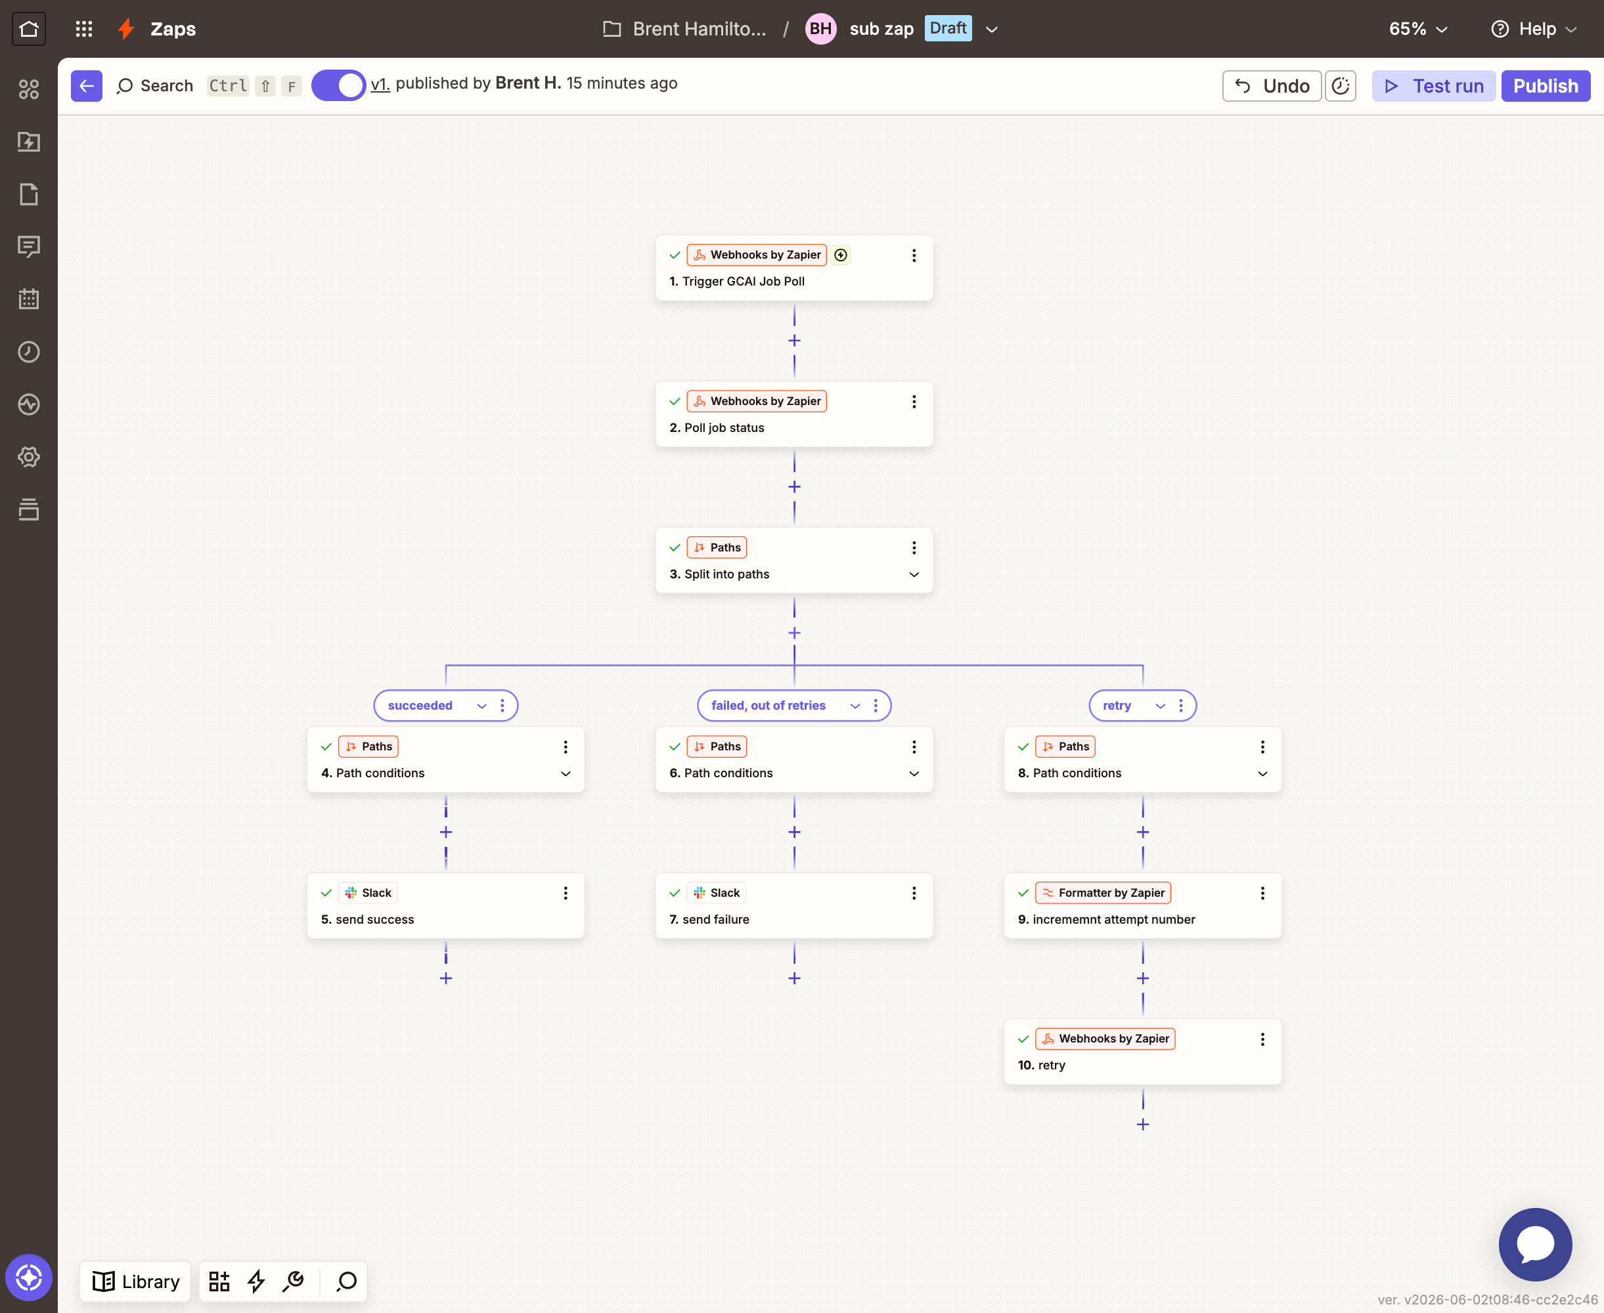The image size is (1604, 1313).
Task: Select the incrememnt attempt number step card
Action: 1142,906
